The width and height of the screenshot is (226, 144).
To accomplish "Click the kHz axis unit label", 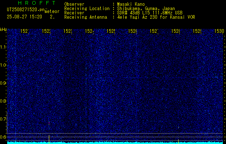I will pyautogui.click(x=4, y=30).
